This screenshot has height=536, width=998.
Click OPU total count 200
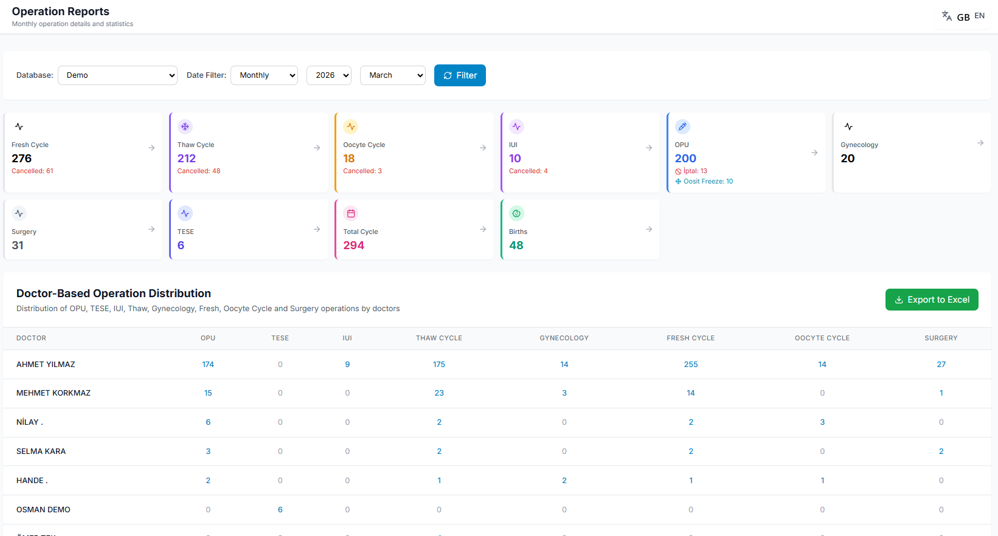[x=685, y=159]
